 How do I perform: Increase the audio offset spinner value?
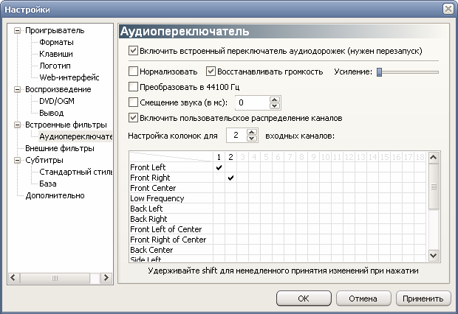click(274, 100)
